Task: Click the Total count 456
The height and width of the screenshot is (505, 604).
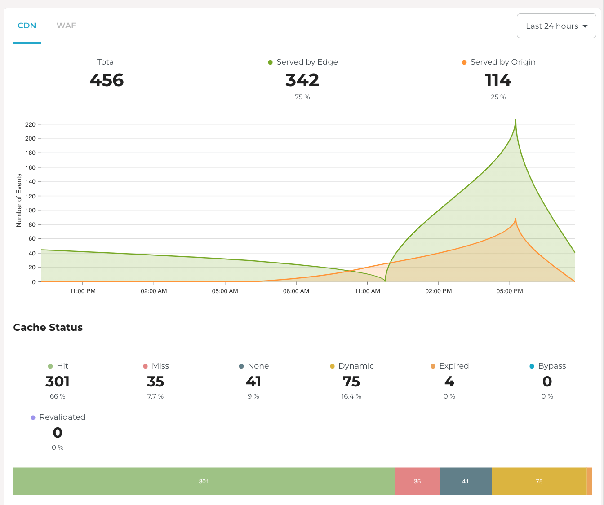Action: click(107, 80)
